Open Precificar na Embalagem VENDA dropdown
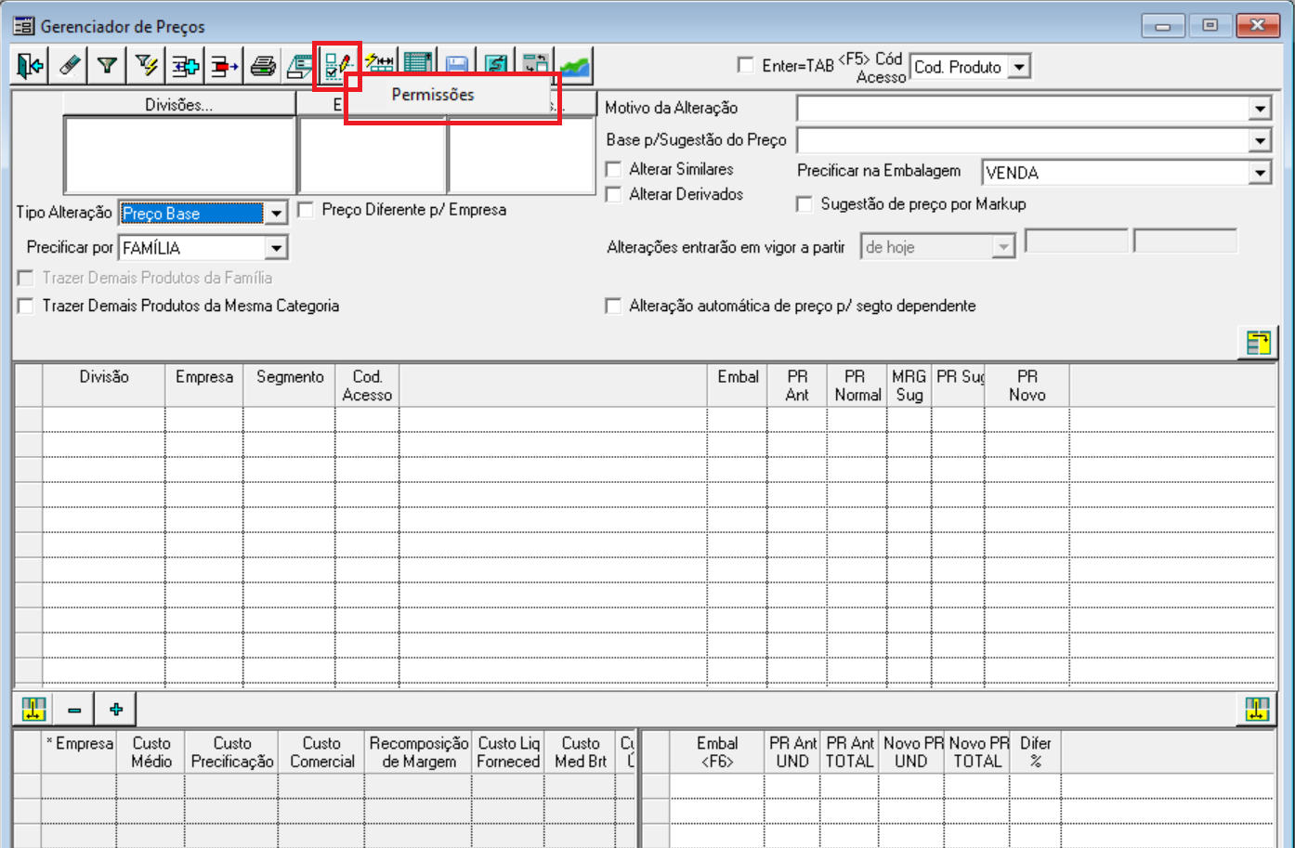The width and height of the screenshot is (1295, 848). click(1260, 173)
